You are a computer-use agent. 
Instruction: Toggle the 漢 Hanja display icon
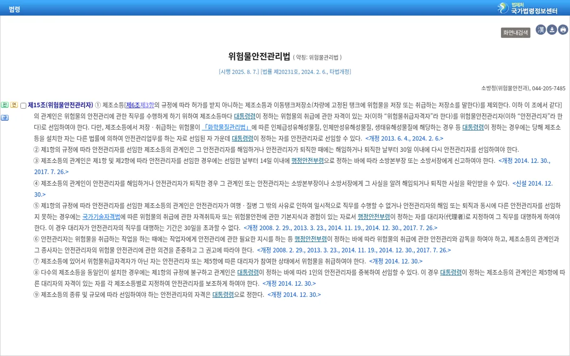[x=541, y=30]
